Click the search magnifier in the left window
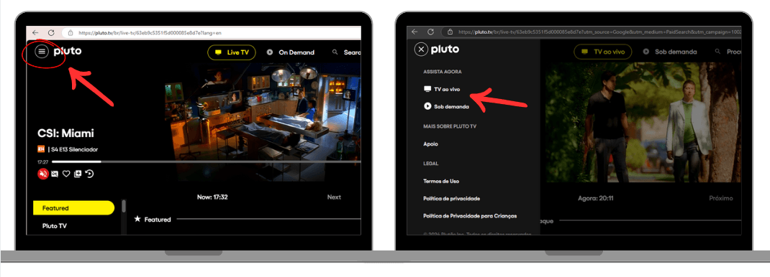This screenshot has width=770, height=277. (335, 52)
